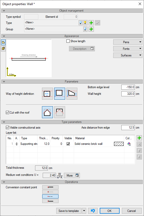Add new group with green plus

tap(91, 29)
